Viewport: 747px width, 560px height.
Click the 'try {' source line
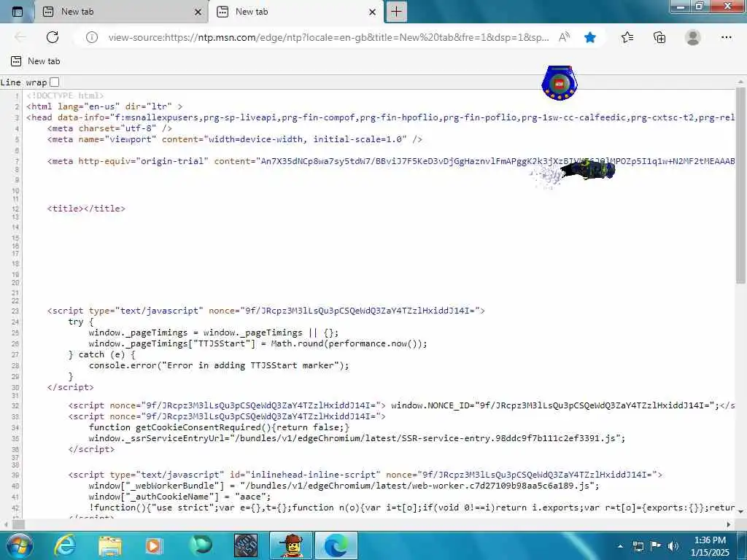81,322
